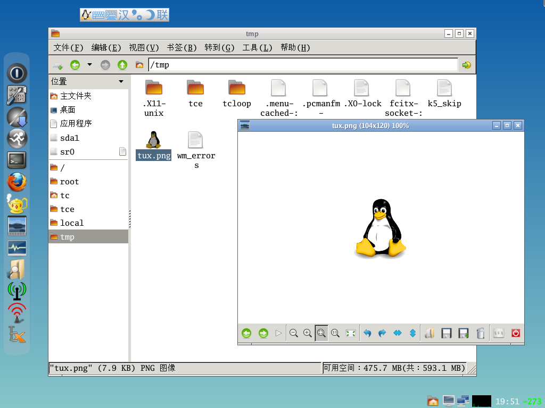Switch image viewer to fullscreen
Viewport: 545px width, 408px height.
pos(351,334)
